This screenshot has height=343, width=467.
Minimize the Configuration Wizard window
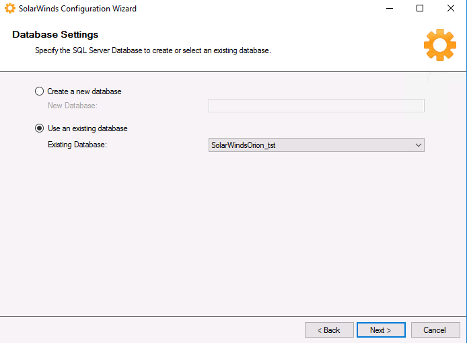(x=390, y=8)
